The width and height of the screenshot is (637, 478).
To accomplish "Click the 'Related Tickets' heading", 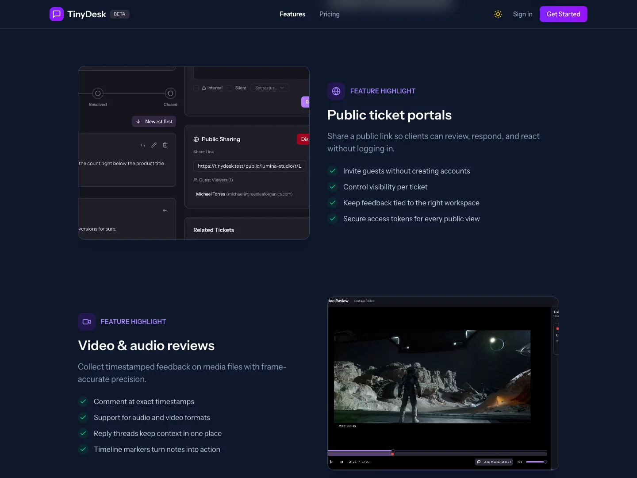I will [214, 230].
